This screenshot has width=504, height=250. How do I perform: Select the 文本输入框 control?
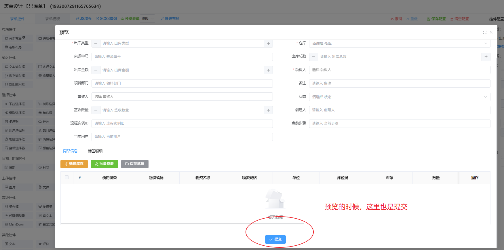coord(17,67)
